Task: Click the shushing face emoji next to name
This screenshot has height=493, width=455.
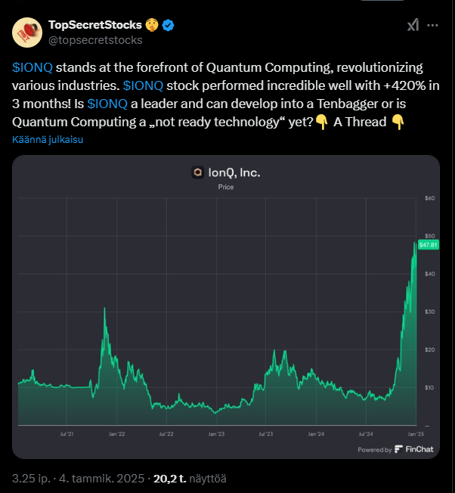Action: [x=152, y=25]
